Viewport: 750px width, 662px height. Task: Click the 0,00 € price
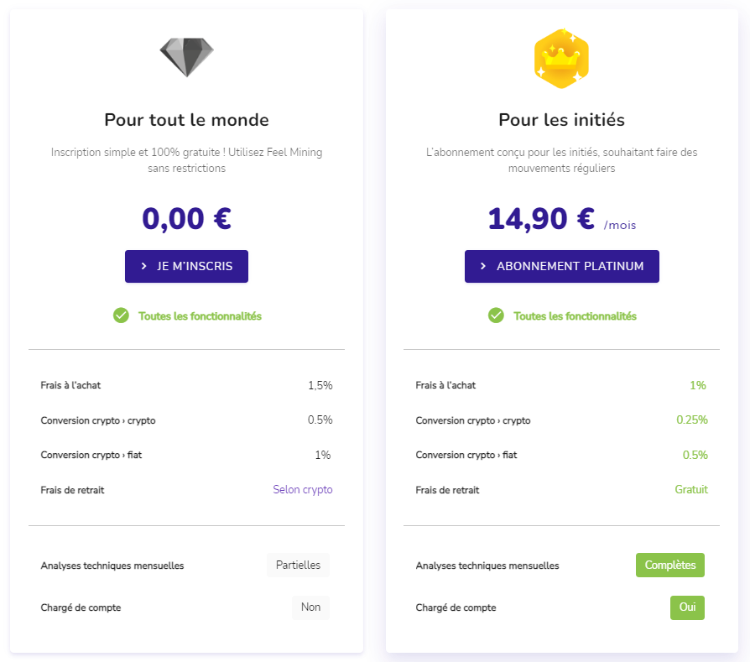(186, 219)
